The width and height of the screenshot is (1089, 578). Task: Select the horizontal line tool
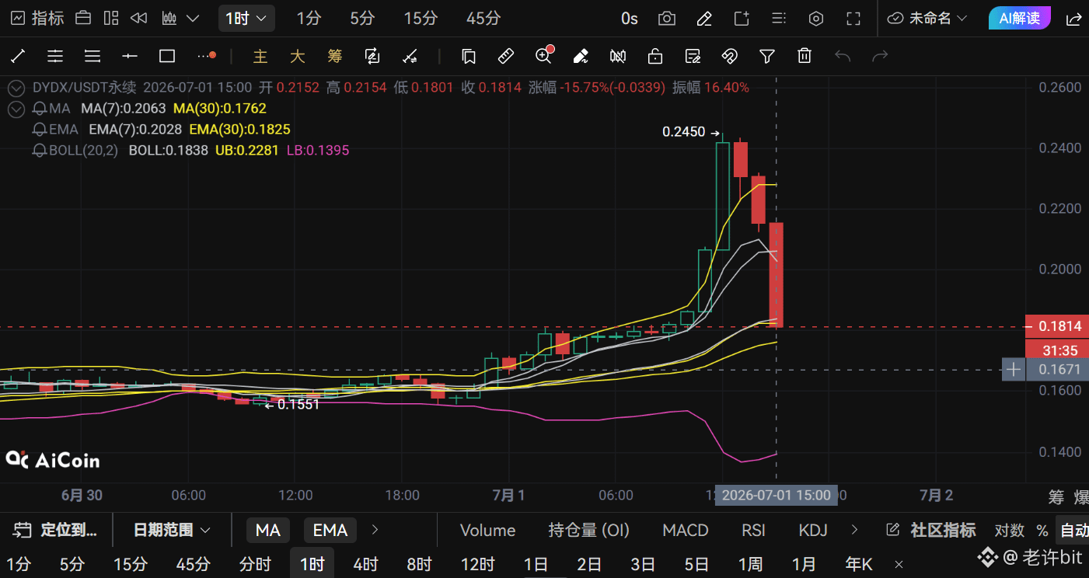(130, 56)
